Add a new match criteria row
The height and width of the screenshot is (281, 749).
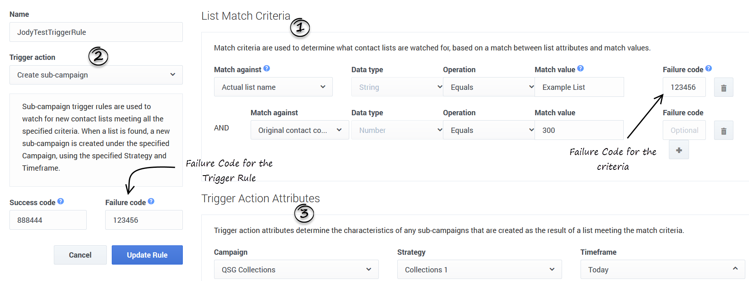point(679,150)
